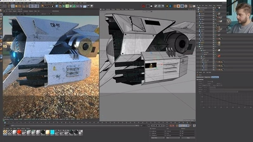Image resolution: width=253 pixels, height=142 pixels.
Task: Select the Scale tool in the top toolbar
Action: (x=16, y=6)
